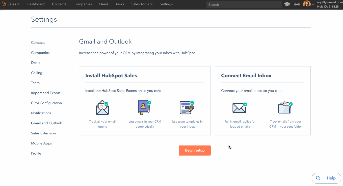
Task: Open Companies in top navigation
Action: coord(83,4)
